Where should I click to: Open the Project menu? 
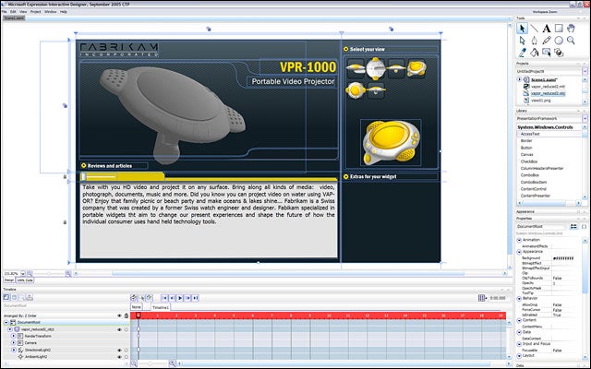pos(35,12)
